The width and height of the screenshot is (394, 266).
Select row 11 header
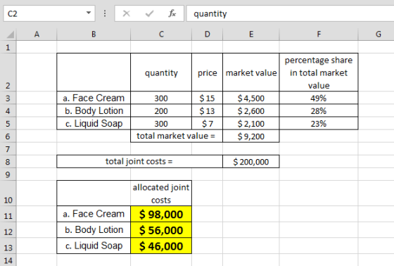point(8,214)
